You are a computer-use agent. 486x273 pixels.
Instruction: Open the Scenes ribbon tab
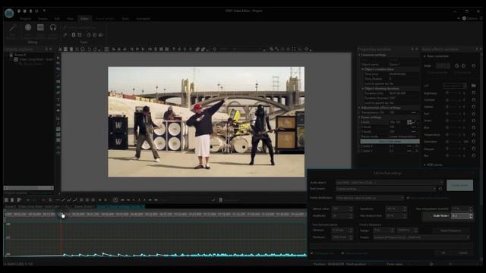pyautogui.click(x=43, y=19)
